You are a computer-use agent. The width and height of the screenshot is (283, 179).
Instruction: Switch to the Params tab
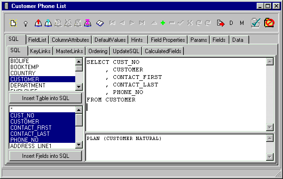[x=199, y=40]
